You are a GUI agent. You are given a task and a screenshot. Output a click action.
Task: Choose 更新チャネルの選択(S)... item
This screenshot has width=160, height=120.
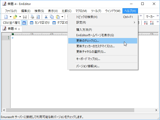click(103, 52)
